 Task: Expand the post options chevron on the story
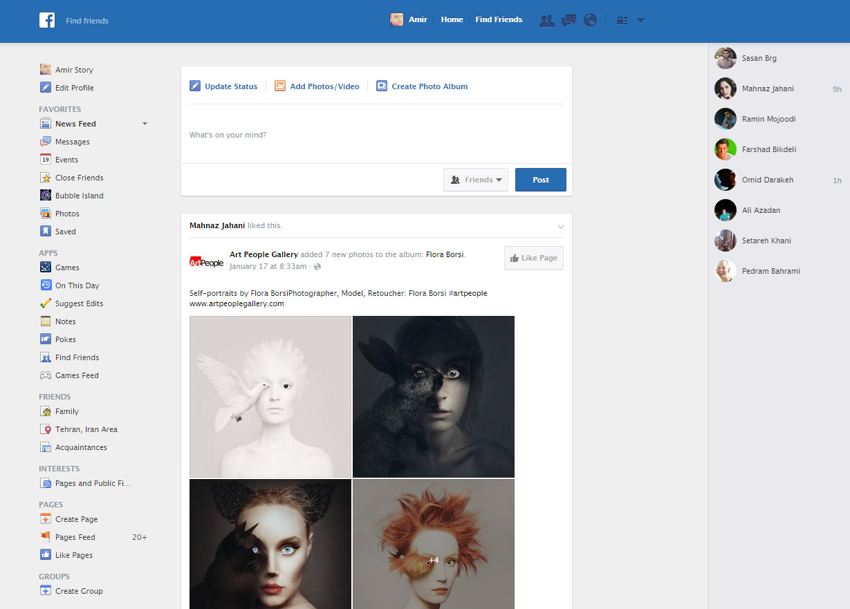click(x=561, y=226)
